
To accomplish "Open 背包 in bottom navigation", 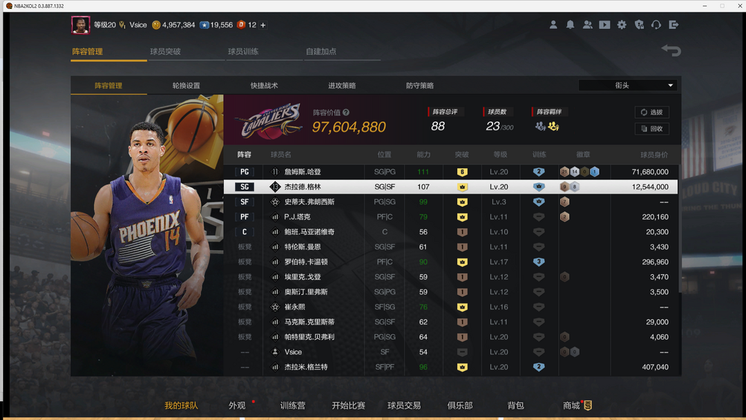I will (515, 405).
